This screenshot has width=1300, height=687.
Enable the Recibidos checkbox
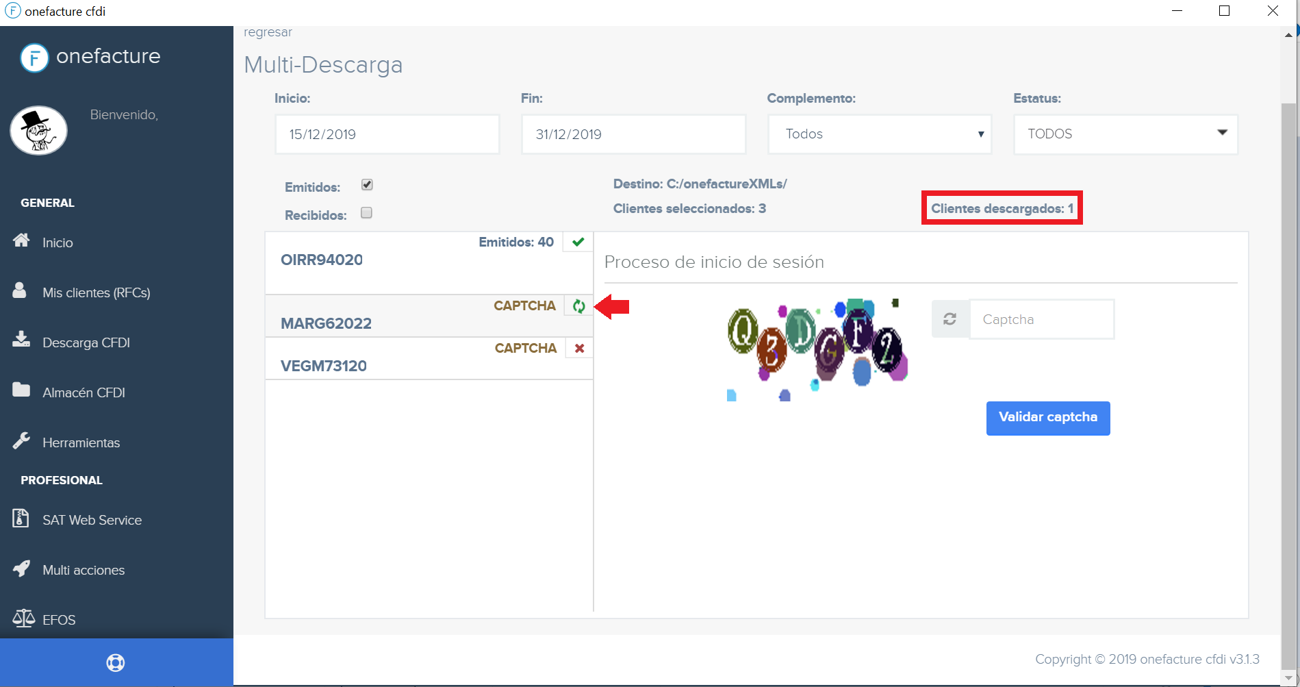pyautogui.click(x=367, y=213)
